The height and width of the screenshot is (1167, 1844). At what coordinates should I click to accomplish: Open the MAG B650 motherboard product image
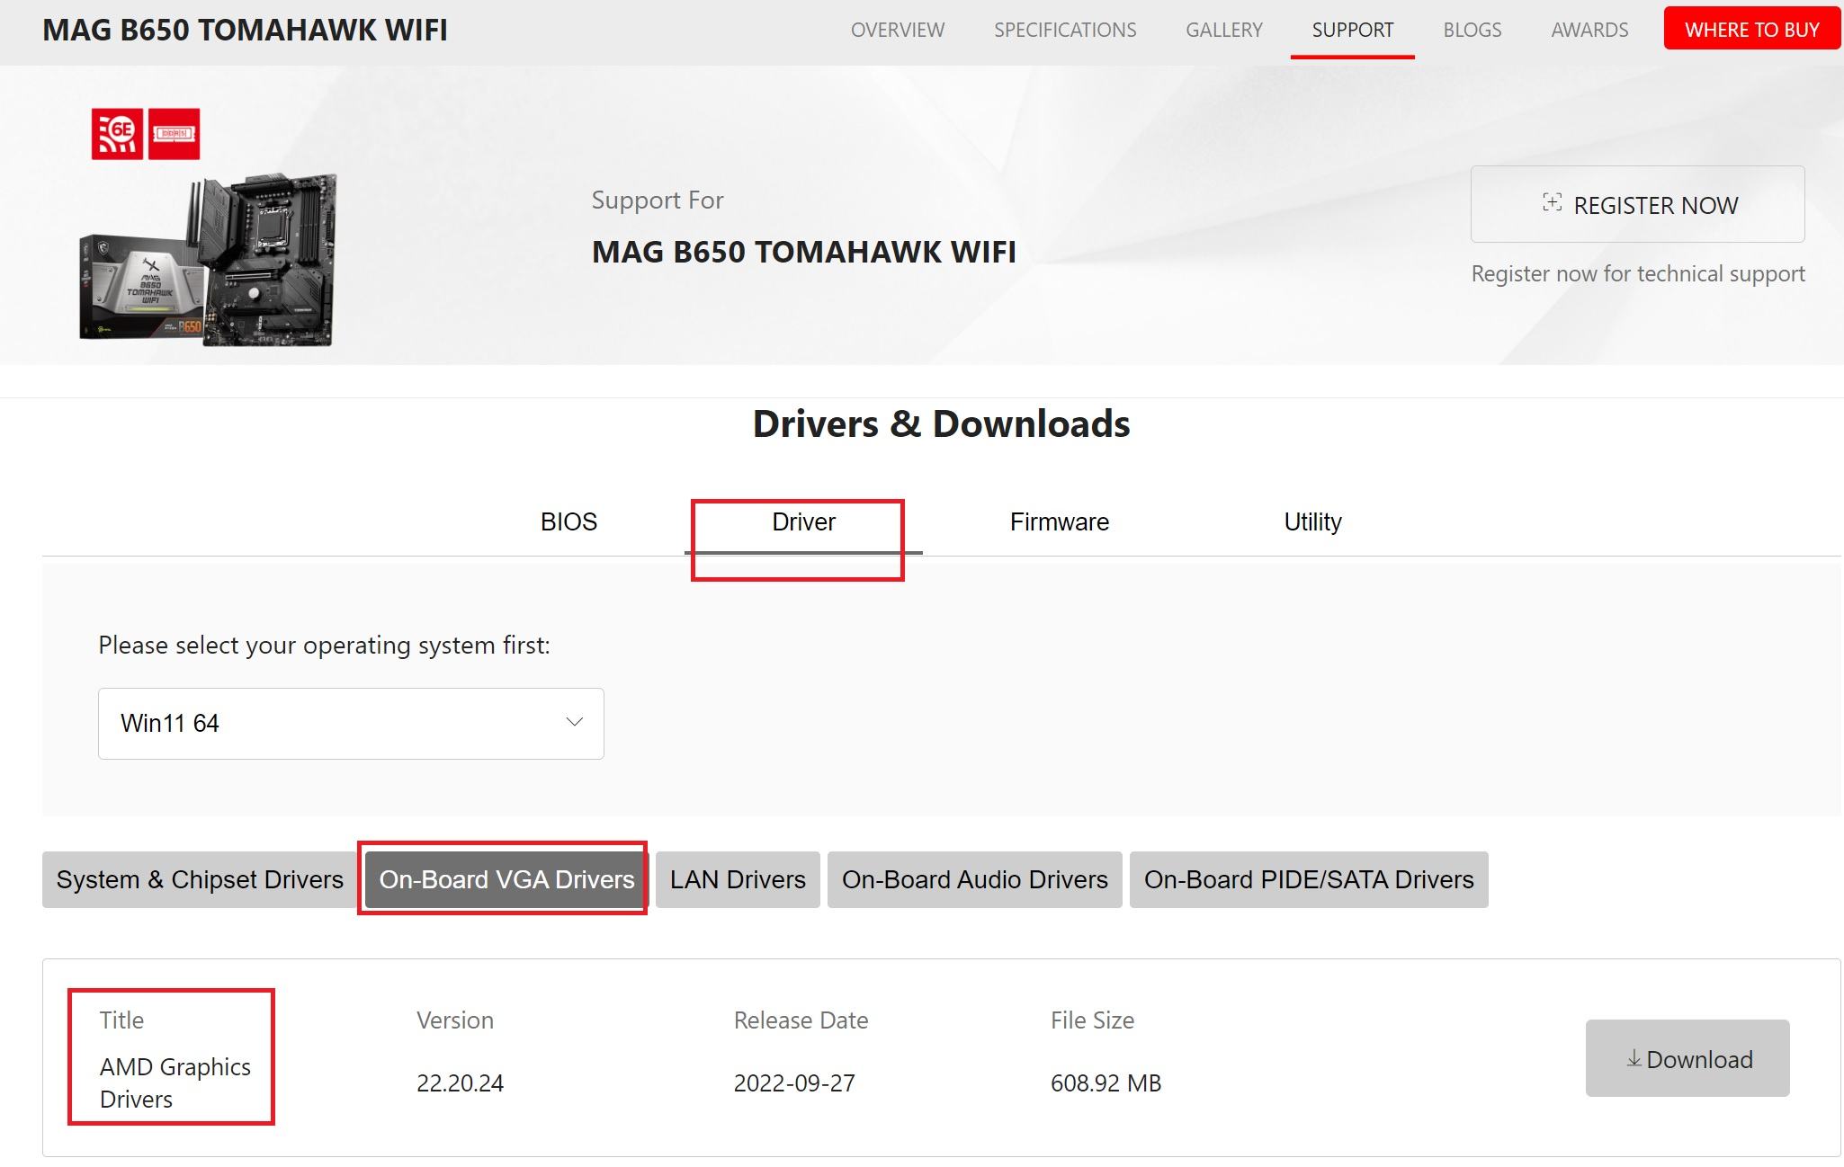[x=209, y=259]
